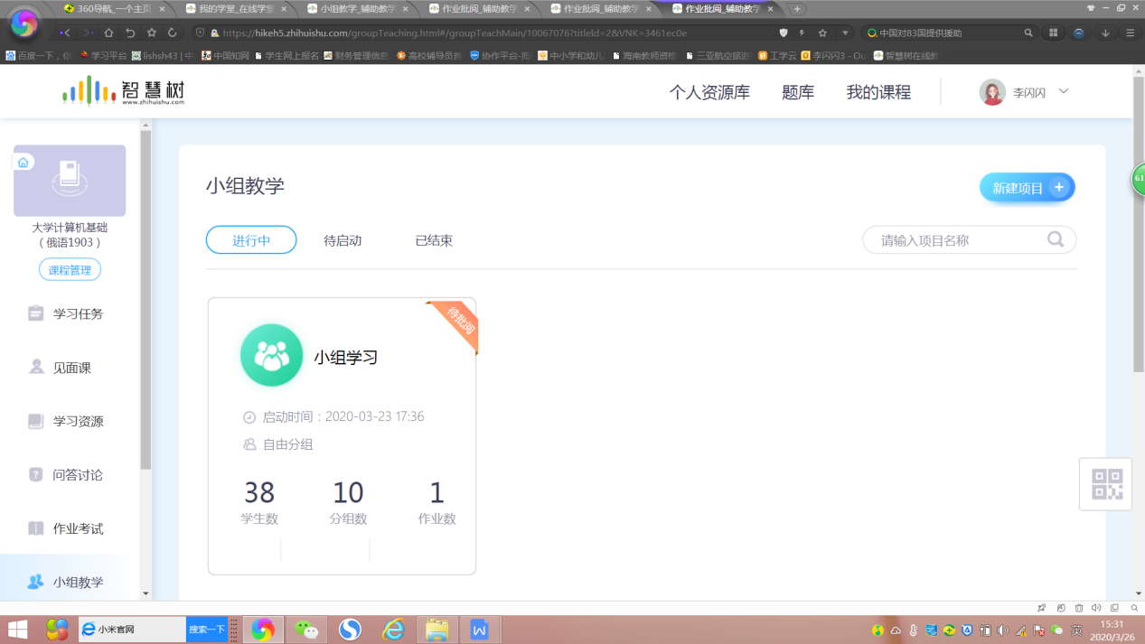Open 题库 in the top navigation
The image size is (1145, 644).
pyautogui.click(x=798, y=92)
